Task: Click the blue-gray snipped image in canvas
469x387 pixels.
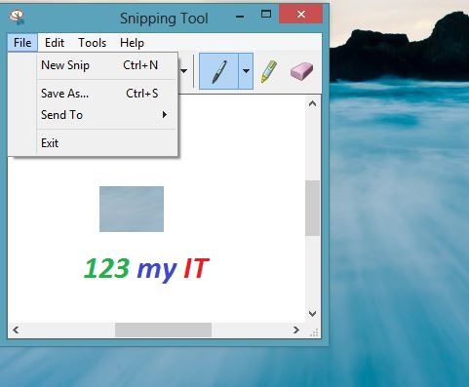Action: click(x=132, y=209)
